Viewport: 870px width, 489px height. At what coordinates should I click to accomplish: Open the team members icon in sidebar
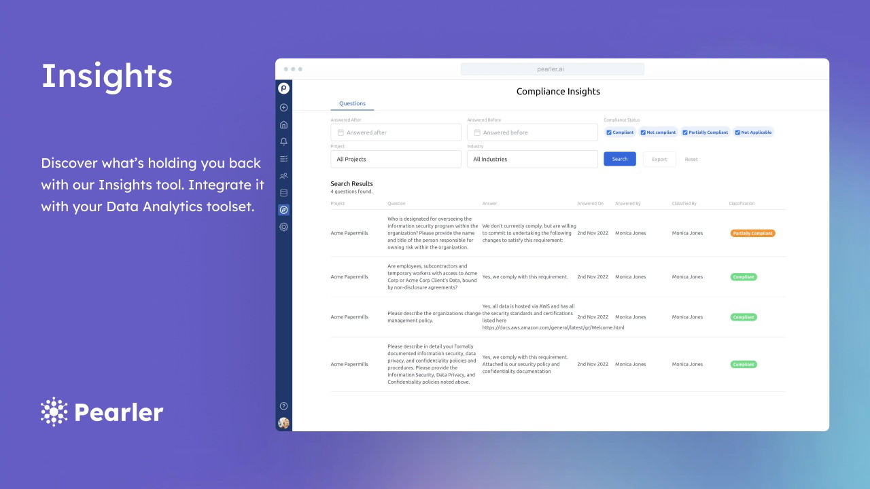point(283,175)
